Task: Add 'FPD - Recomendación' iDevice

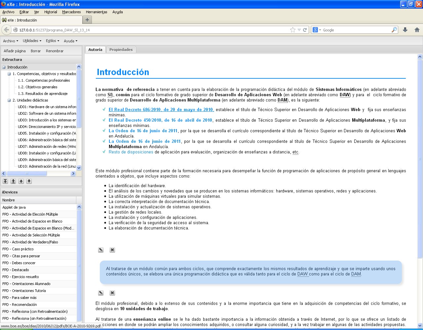Action: click(39, 305)
